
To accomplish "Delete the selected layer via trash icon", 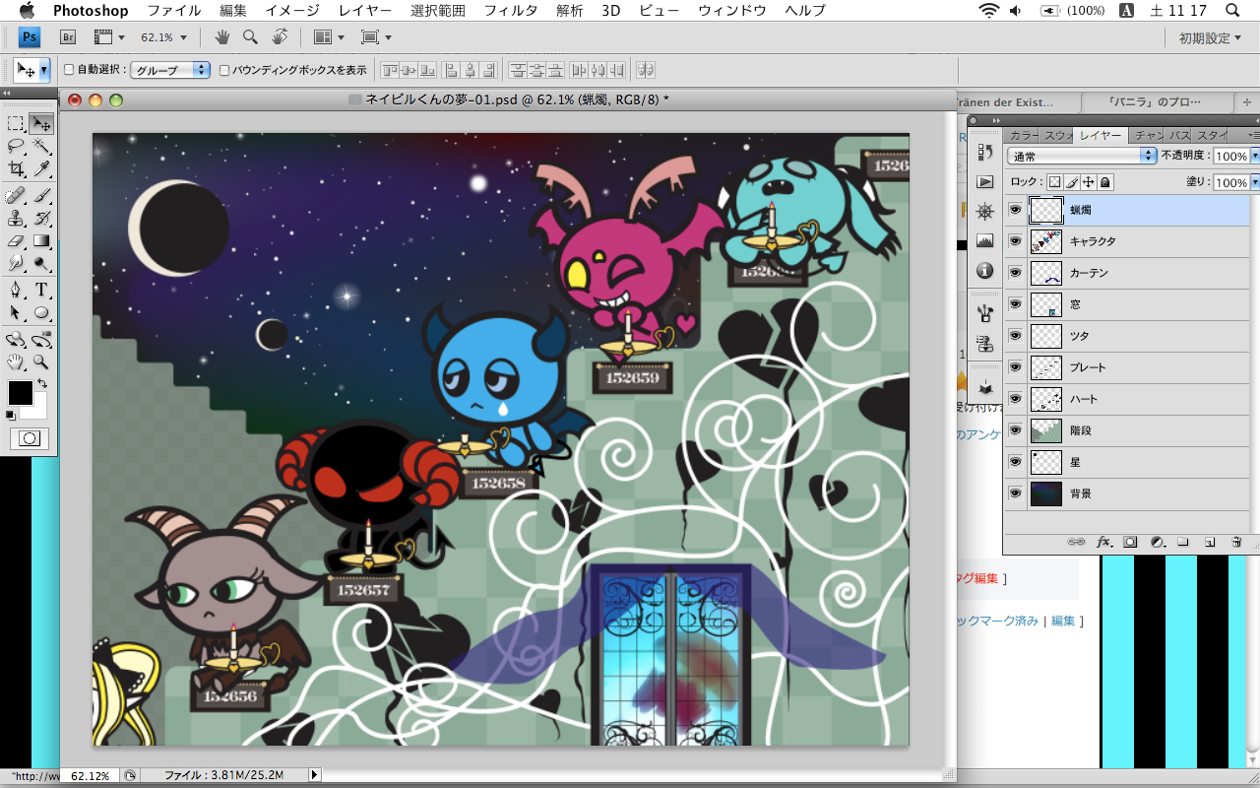I will 1236,542.
